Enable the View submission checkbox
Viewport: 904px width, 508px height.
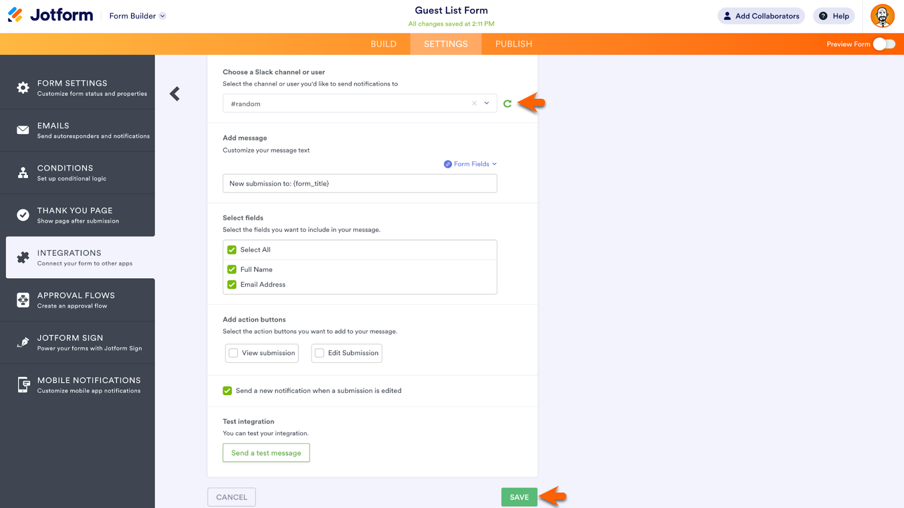point(233,353)
